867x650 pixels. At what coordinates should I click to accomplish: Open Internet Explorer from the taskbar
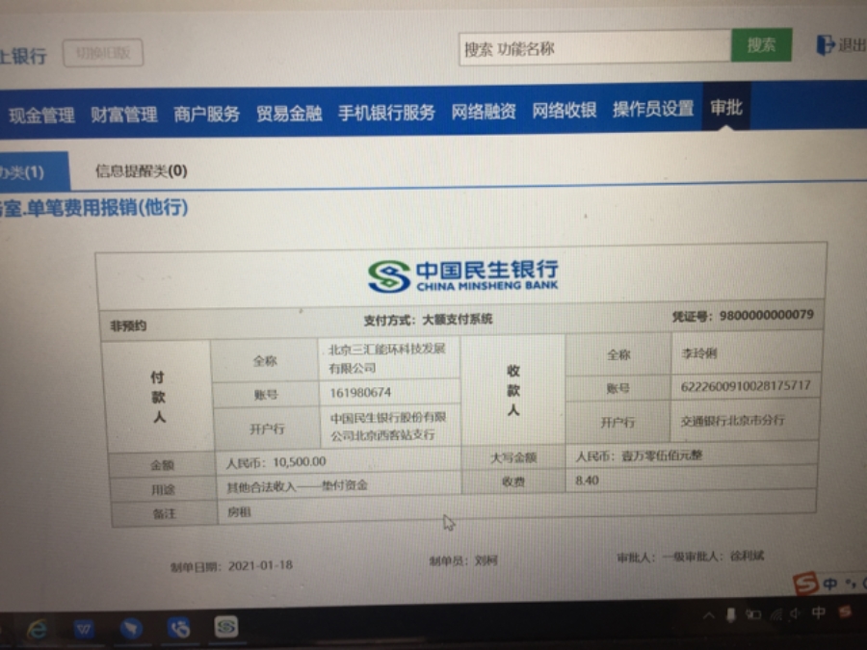[37, 630]
